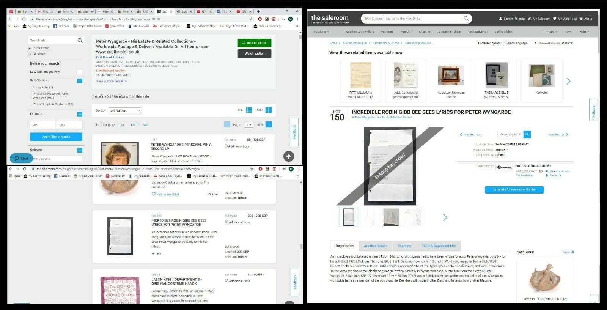Viewport: 607px width, 310px height.
Task: Click browser back arrow in the Lot 150 results window
Action: point(11,169)
